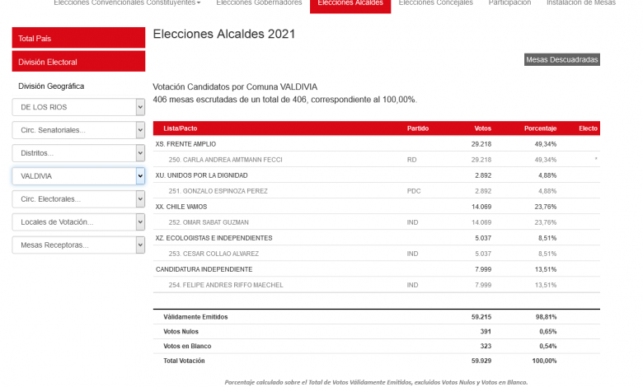Select the División Geográfica option
The height and width of the screenshot is (387, 643).
pyautogui.click(x=51, y=86)
